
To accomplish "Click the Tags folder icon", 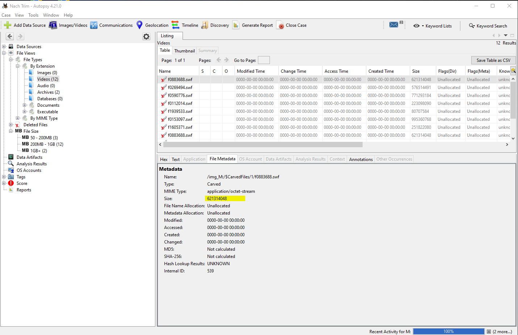I will [x=11, y=177].
